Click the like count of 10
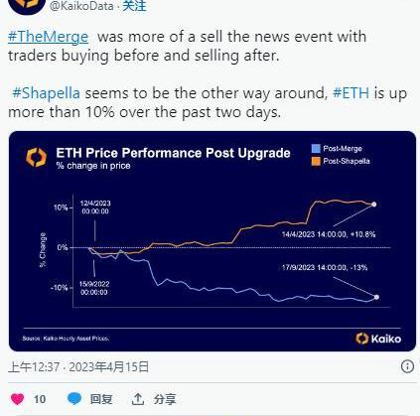Image resolution: width=420 pixels, height=416 pixels. coord(40,399)
